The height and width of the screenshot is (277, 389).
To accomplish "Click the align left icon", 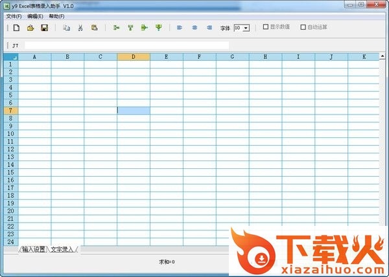I will [x=179, y=28].
